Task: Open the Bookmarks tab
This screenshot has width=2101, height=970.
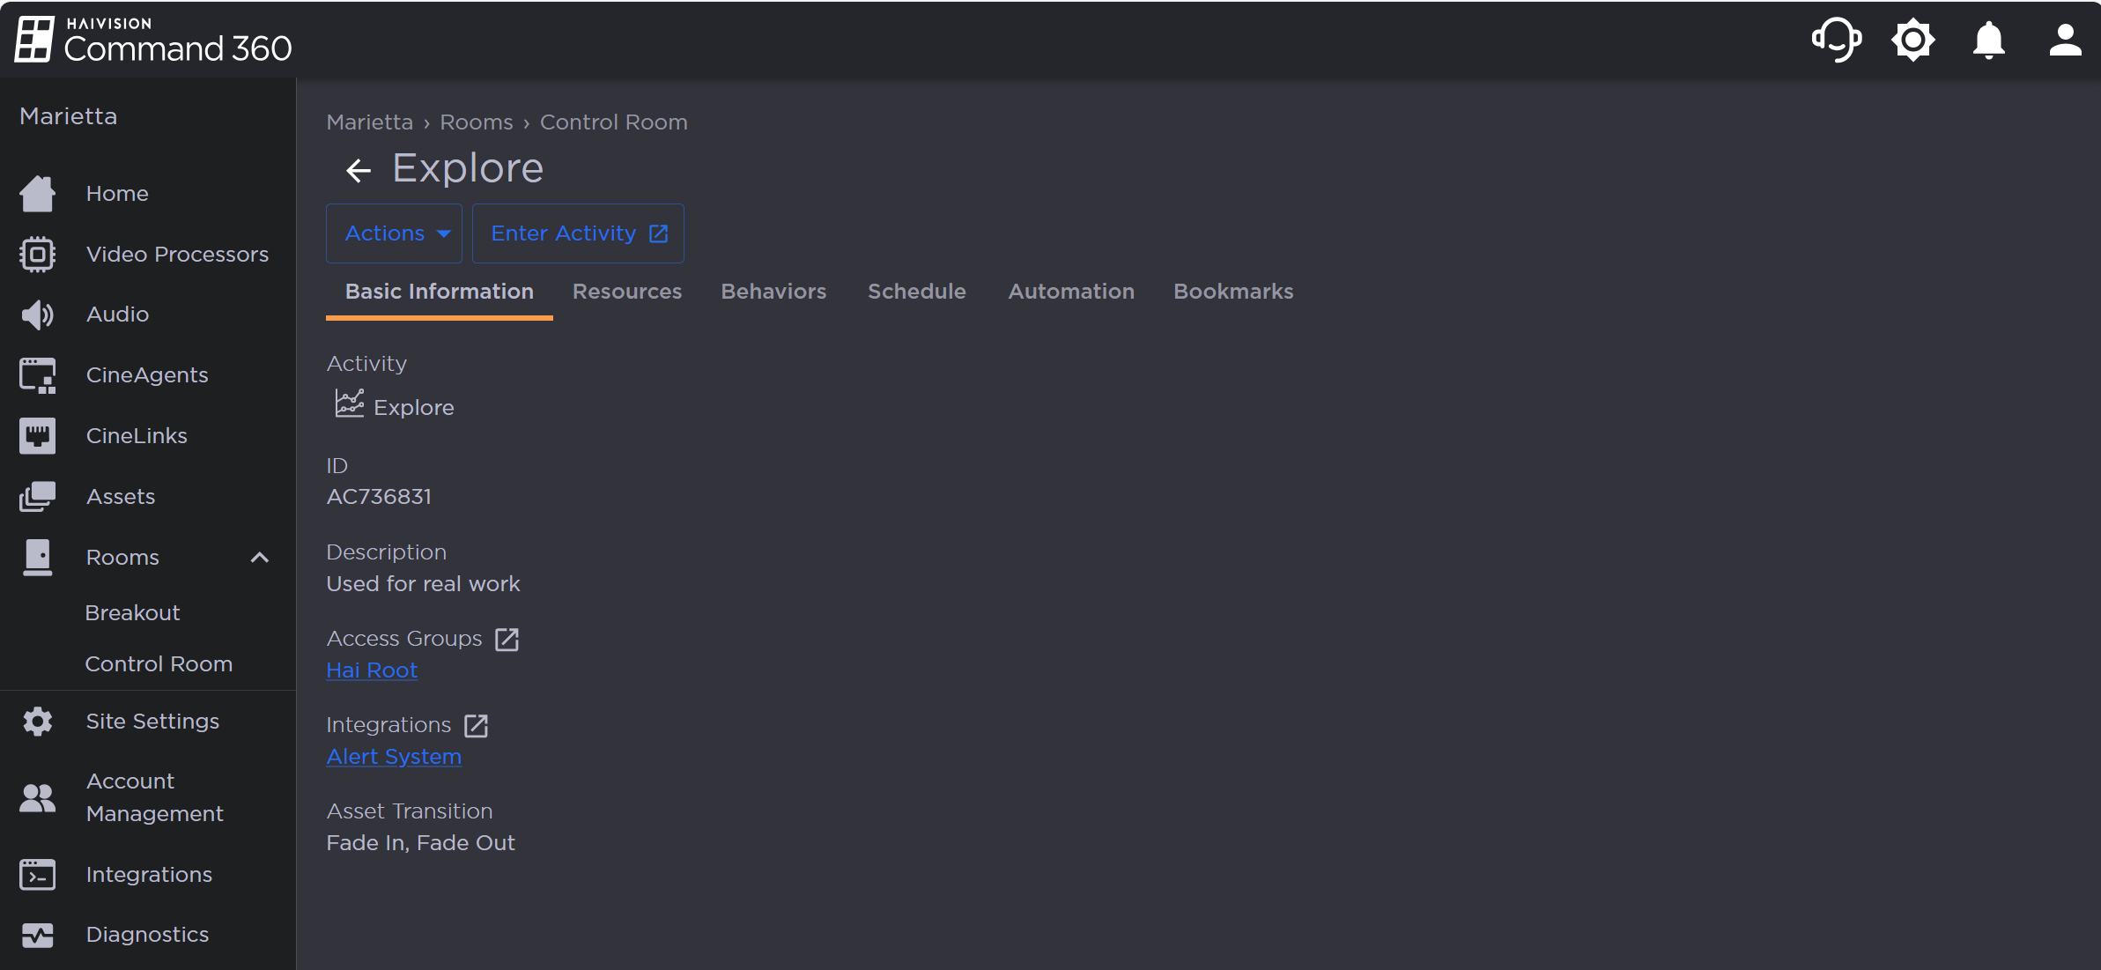Action: pyautogui.click(x=1232, y=292)
